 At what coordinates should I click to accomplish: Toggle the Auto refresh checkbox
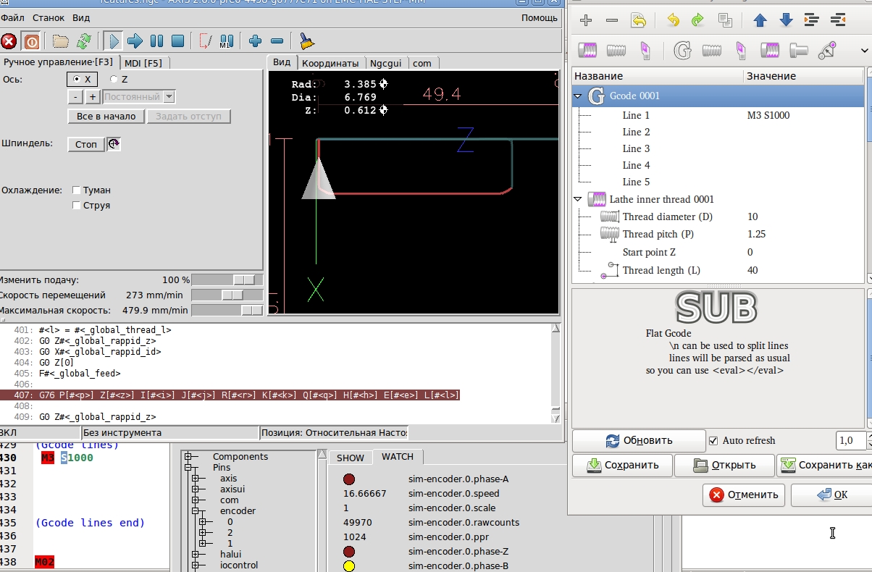tap(713, 440)
